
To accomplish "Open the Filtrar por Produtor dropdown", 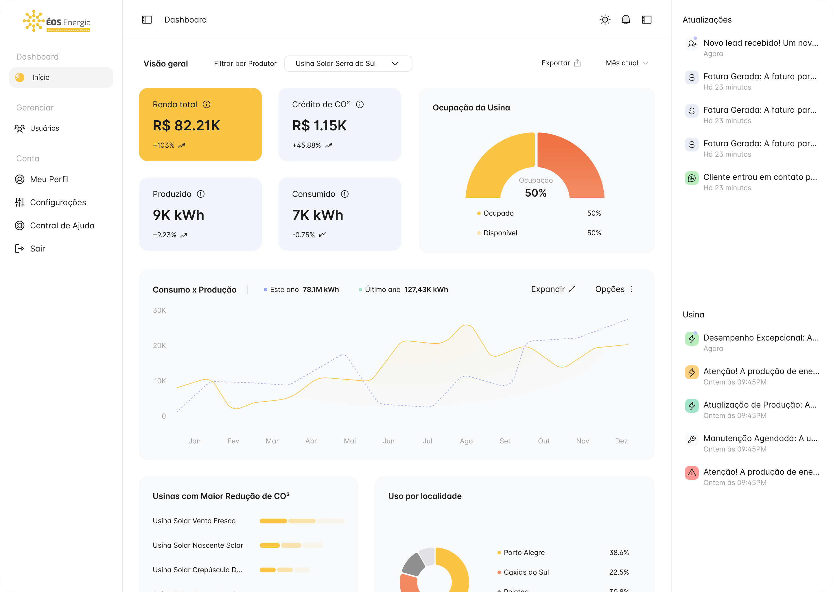I will point(348,63).
